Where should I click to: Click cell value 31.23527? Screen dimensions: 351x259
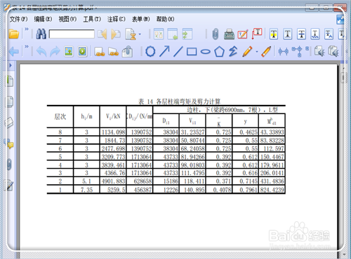(x=193, y=132)
